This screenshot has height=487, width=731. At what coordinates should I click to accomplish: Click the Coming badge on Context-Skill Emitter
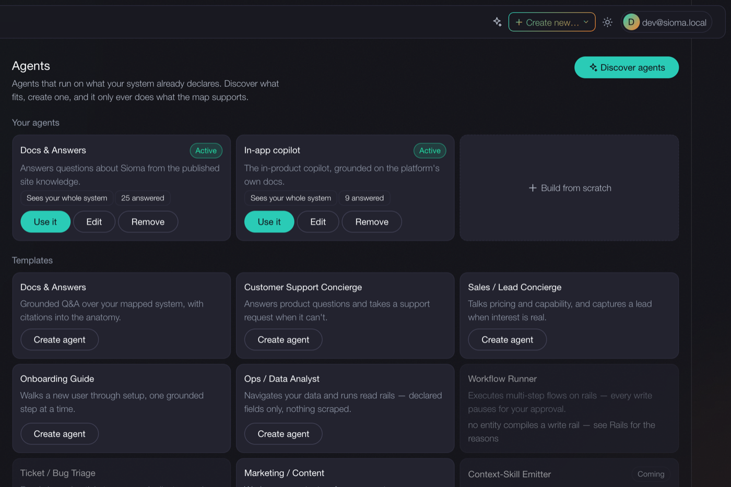pyautogui.click(x=651, y=474)
